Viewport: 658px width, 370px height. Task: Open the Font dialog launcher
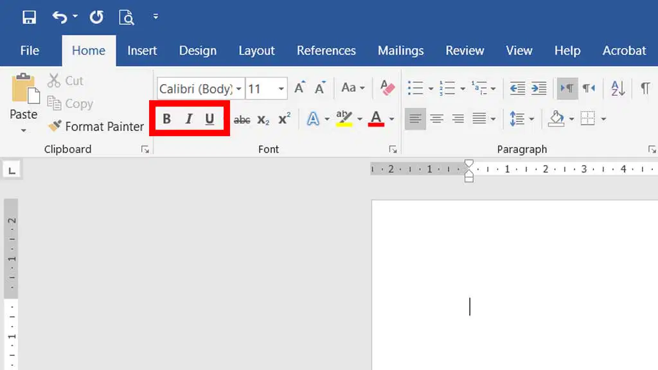[x=393, y=149]
